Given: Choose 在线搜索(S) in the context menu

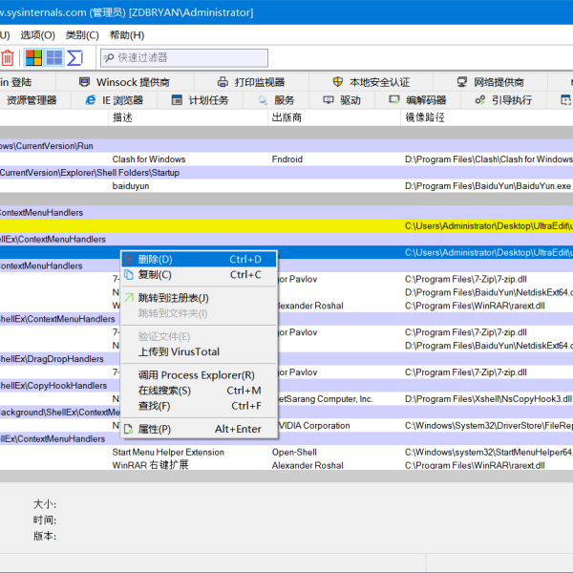Looking at the screenshot, I should click(x=199, y=391).
